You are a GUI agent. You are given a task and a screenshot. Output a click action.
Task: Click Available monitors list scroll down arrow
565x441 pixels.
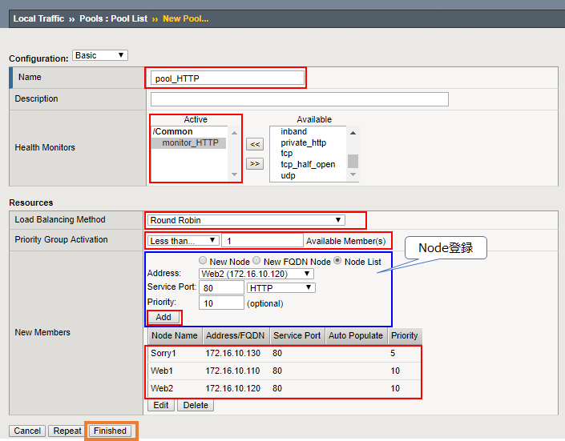pyautogui.click(x=353, y=174)
